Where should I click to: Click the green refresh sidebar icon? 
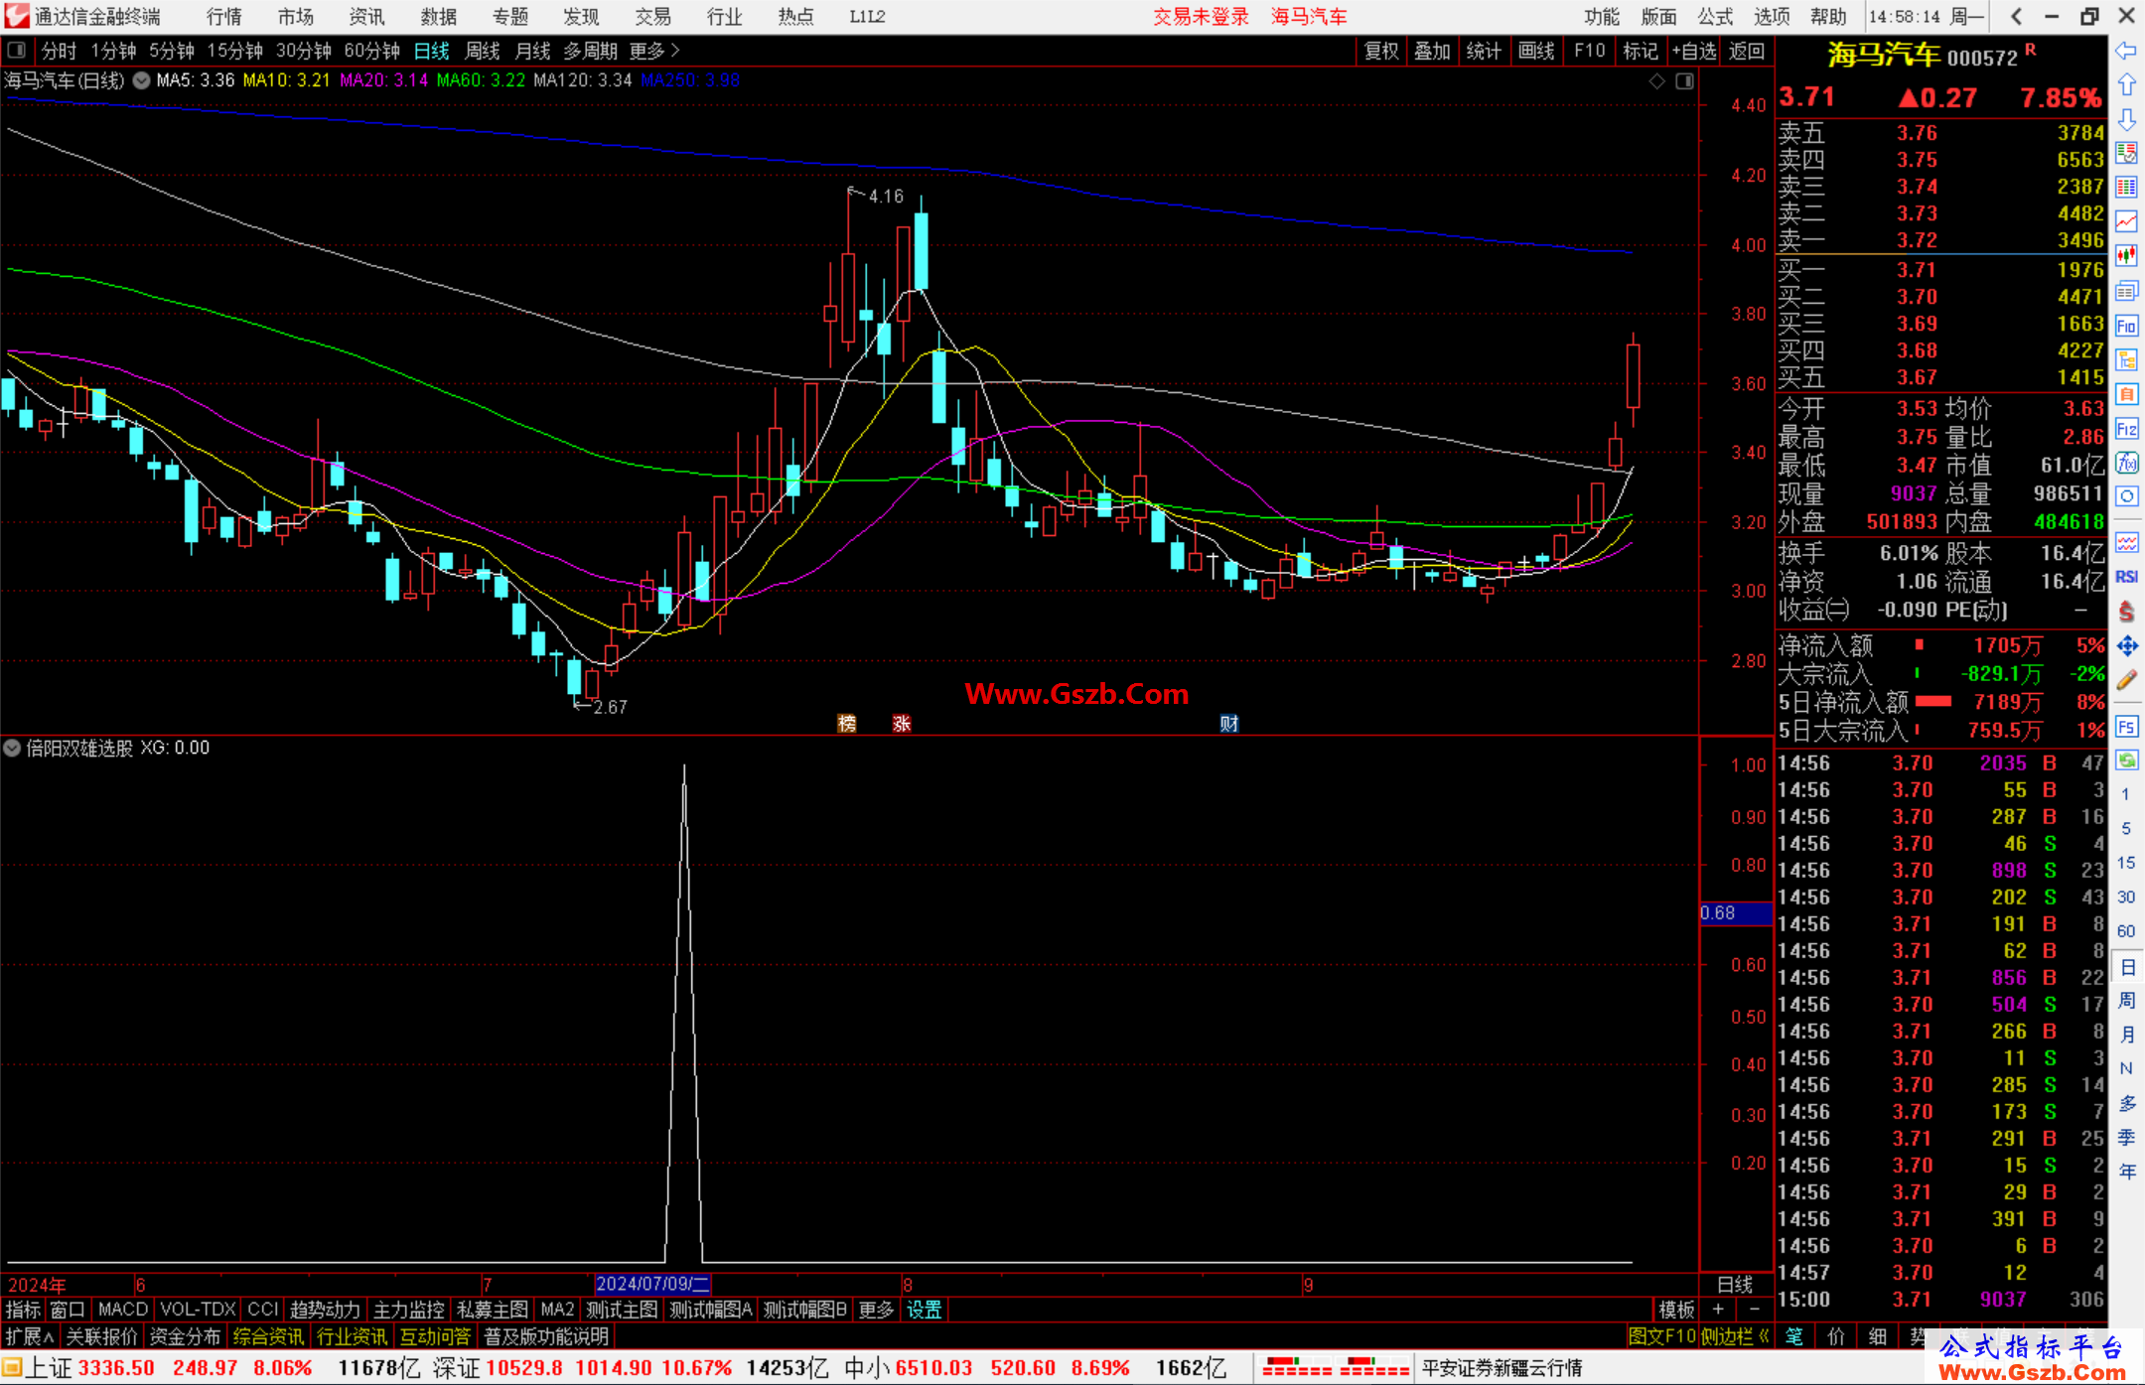point(2126,761)
